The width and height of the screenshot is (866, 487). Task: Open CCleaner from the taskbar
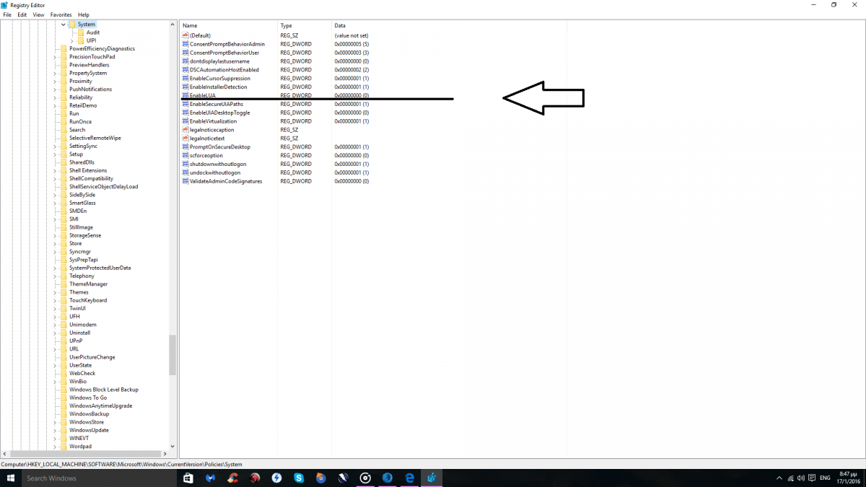point(232,478)
